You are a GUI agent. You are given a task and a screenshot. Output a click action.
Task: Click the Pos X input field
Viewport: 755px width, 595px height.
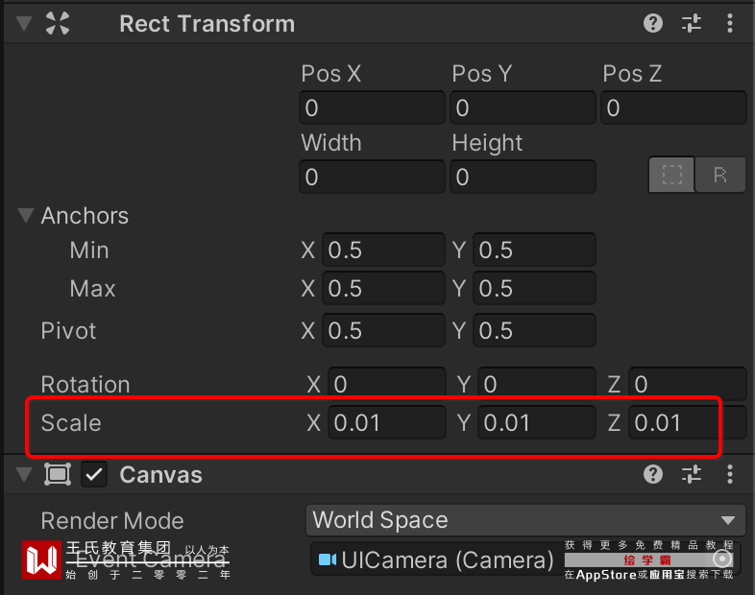click(x=372, y=108)
